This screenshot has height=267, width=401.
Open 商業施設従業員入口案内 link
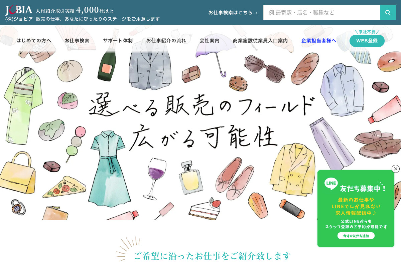(x=260, y=41)
